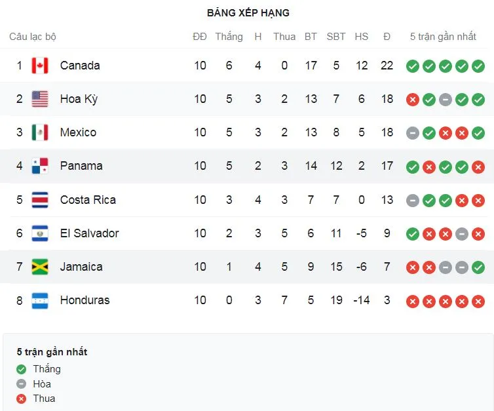Open the Canada team name link
The width and height of the screenshot is (494, 411).
[x=80, y=66]
